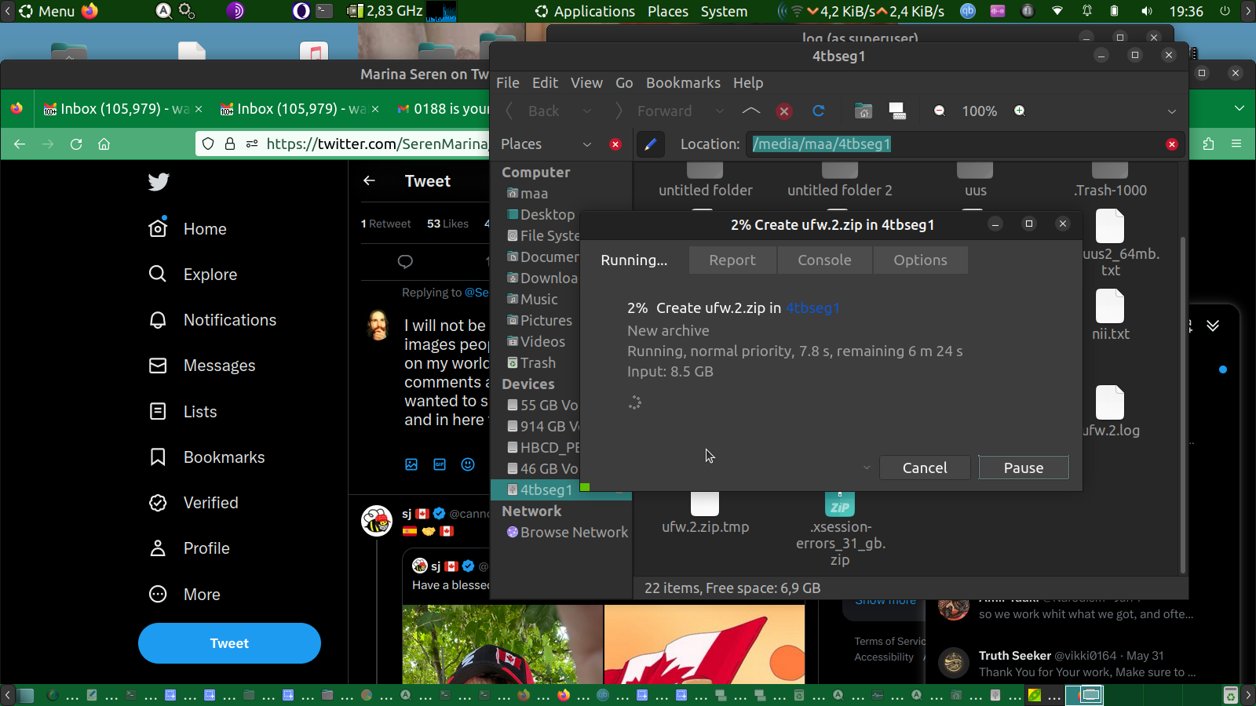Open Twitter Explore page

tap(193, 275)
